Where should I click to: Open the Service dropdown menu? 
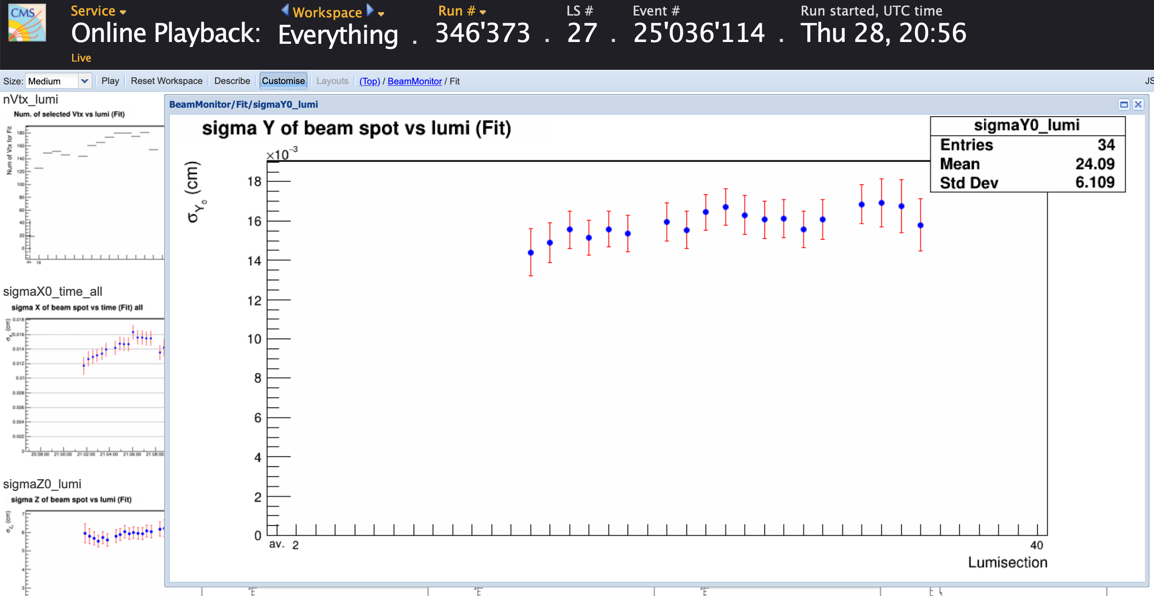pos(98,11)
